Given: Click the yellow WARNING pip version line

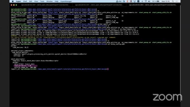Looking at the screenshot, I should pyautogui.click(x=44, y=36).
